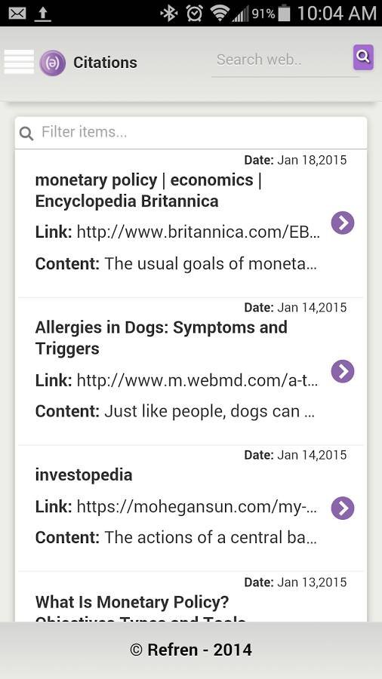Screen dimensions: 382x679
Task: Open the Encyclopedia Britannica citation arrow
Action: (343, 223)
